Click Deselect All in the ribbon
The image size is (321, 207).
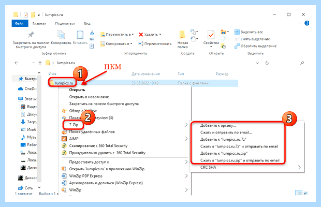(255, 39)
